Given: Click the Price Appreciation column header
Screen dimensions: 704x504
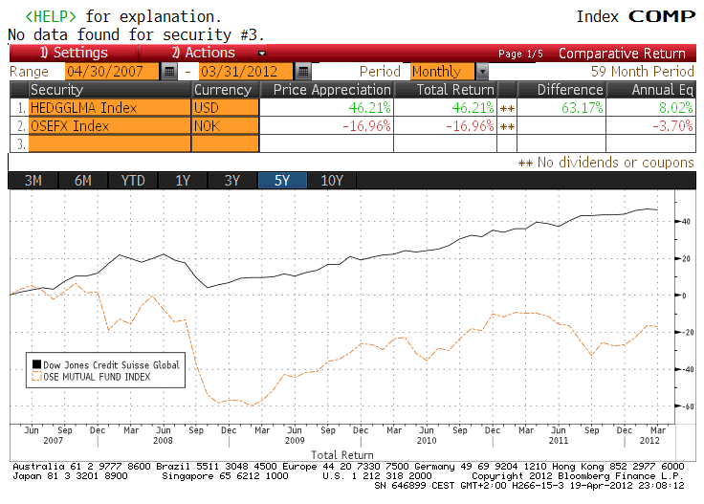Looking at the screenshot, I should [327, 90].
